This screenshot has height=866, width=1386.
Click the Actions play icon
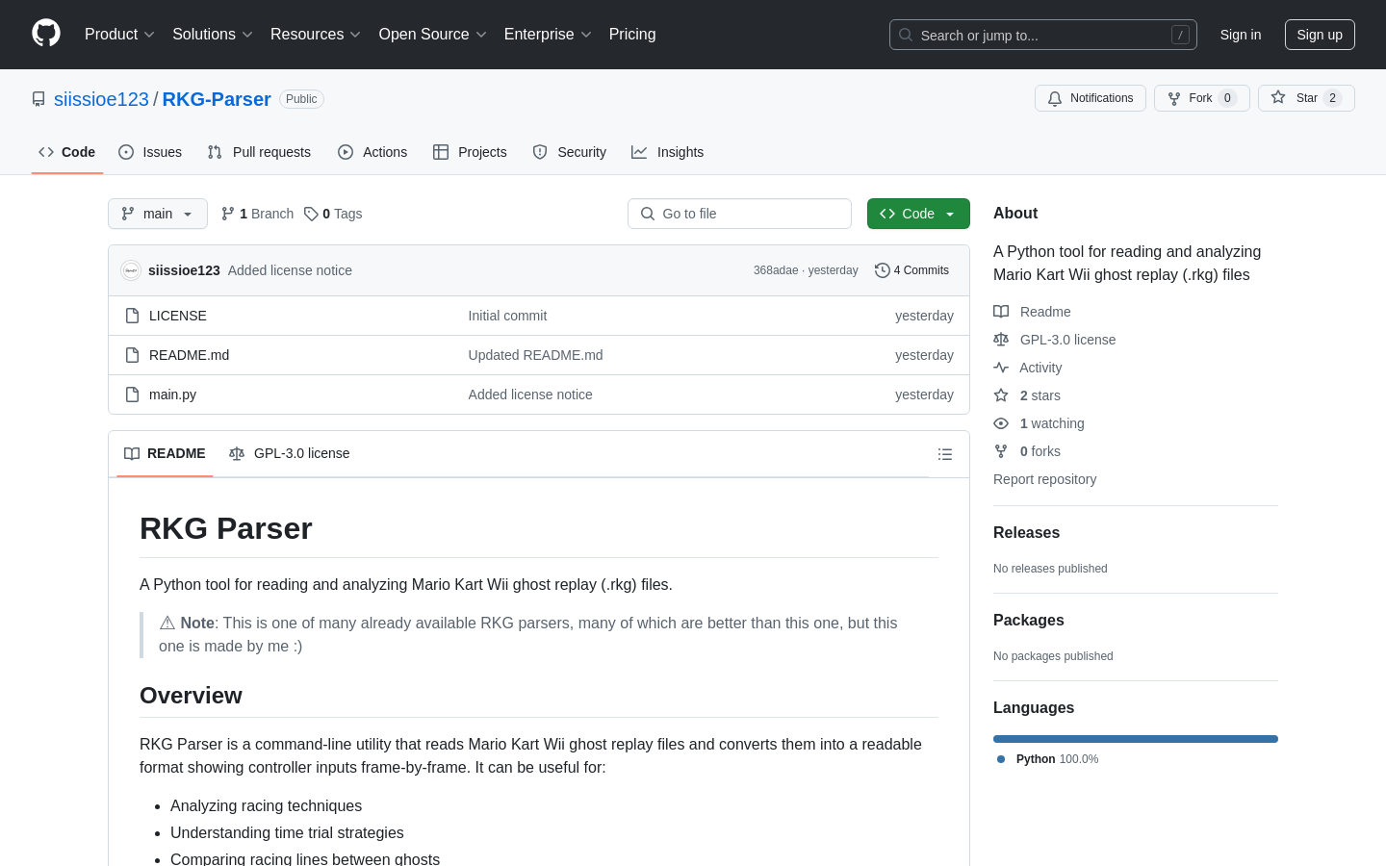(346, 152)
